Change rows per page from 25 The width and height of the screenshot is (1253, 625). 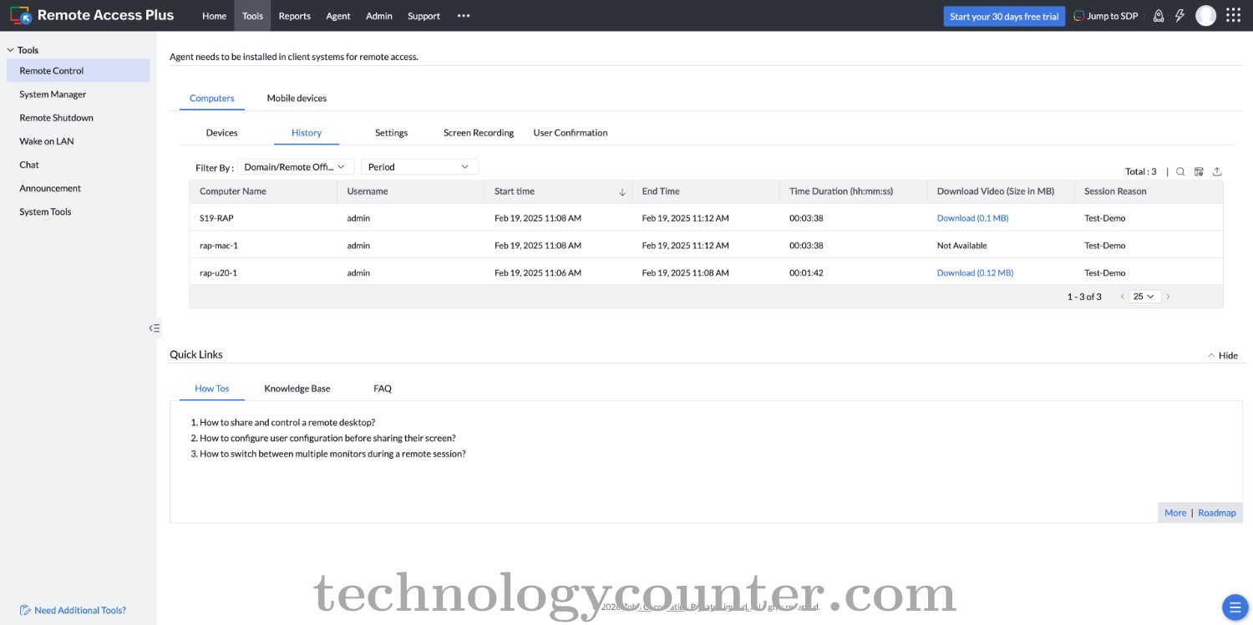(x=1144, y=297)
